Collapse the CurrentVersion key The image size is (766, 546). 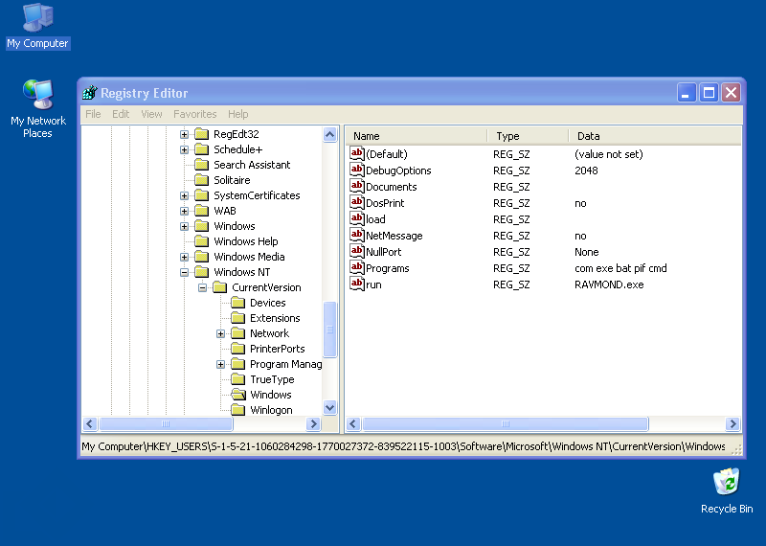[x=202, y=288]
